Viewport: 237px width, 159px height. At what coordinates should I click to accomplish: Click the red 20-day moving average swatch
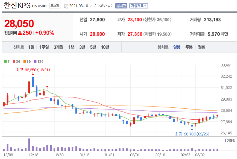pos(14,61)
